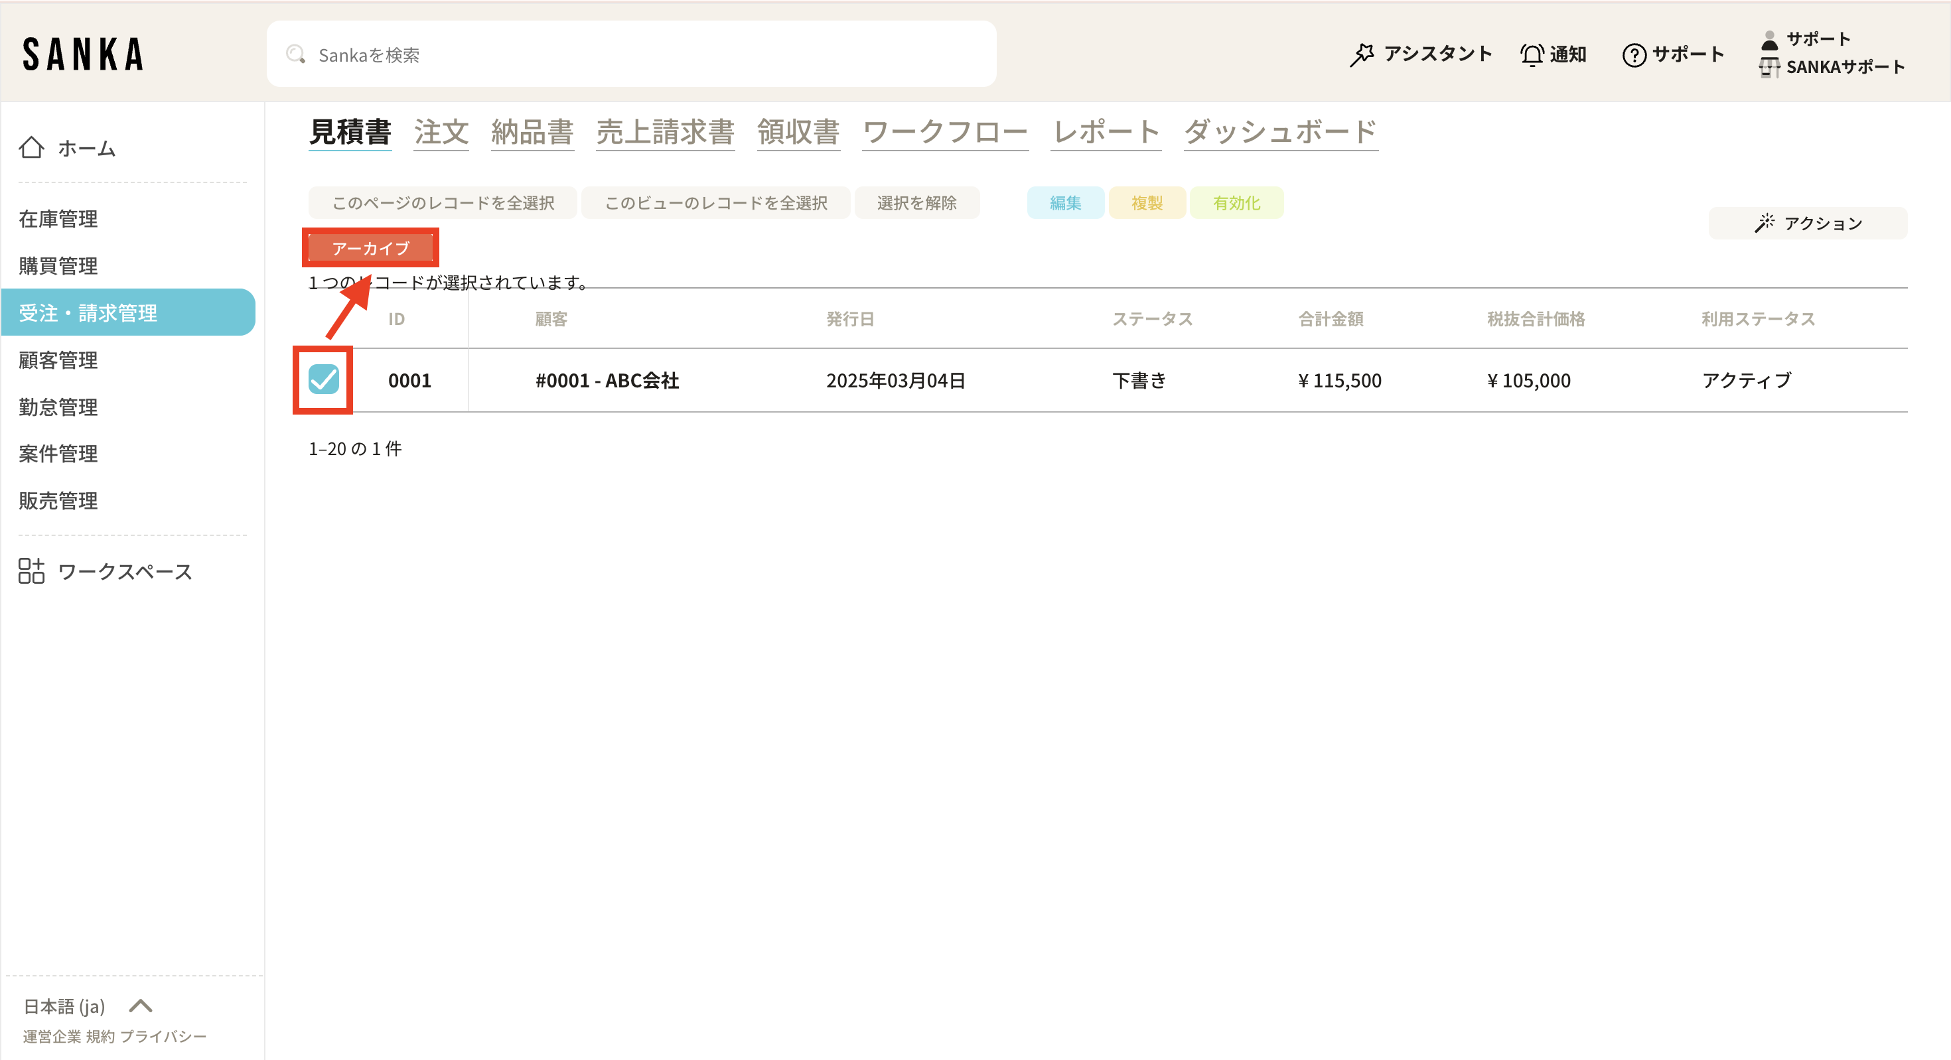The image size is (1951, 1060).
Task: Click the magic wand Action icon
Action: coord(1765,223)
